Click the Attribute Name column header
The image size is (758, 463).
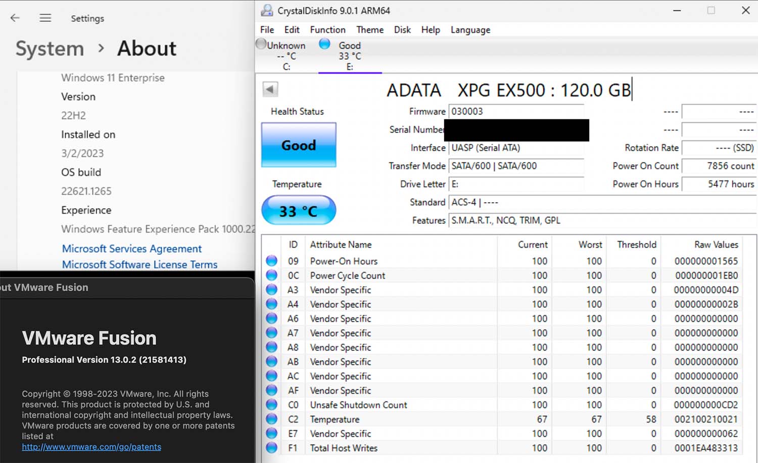tap(402, 245)
